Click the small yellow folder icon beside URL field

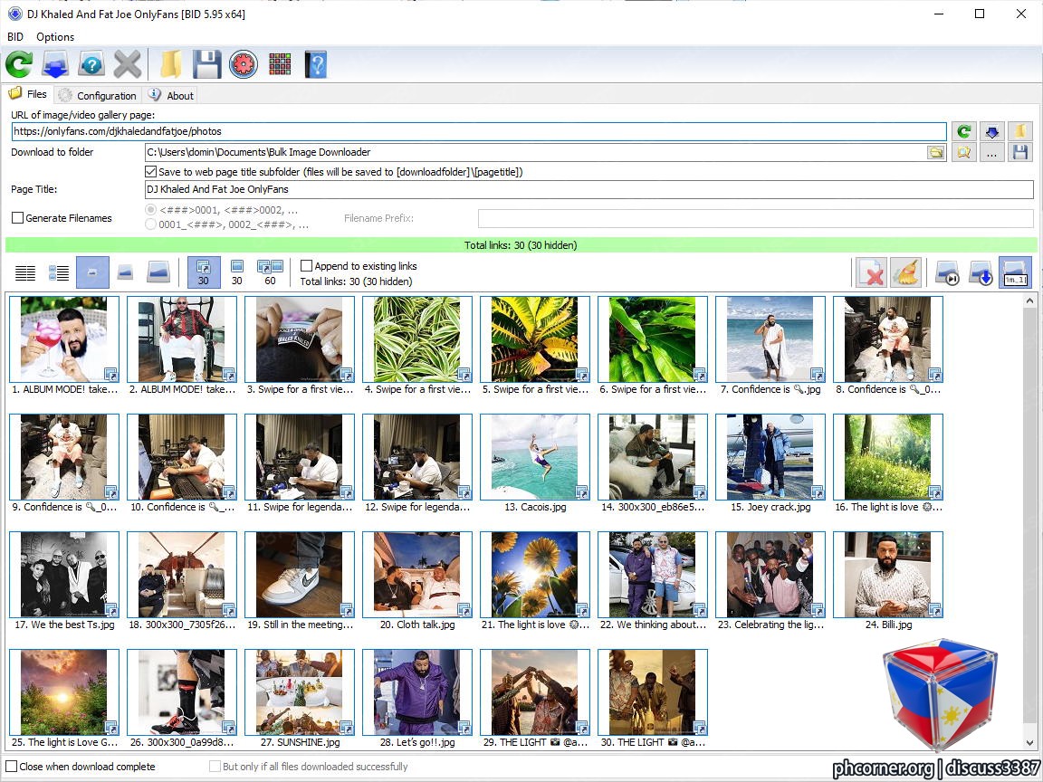click(x=1019, y=131)
